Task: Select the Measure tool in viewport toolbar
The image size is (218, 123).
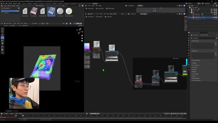Action: [x=2, y=50]
